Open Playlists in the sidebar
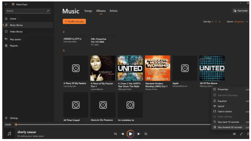251x141 pixels. pos(28,46)
